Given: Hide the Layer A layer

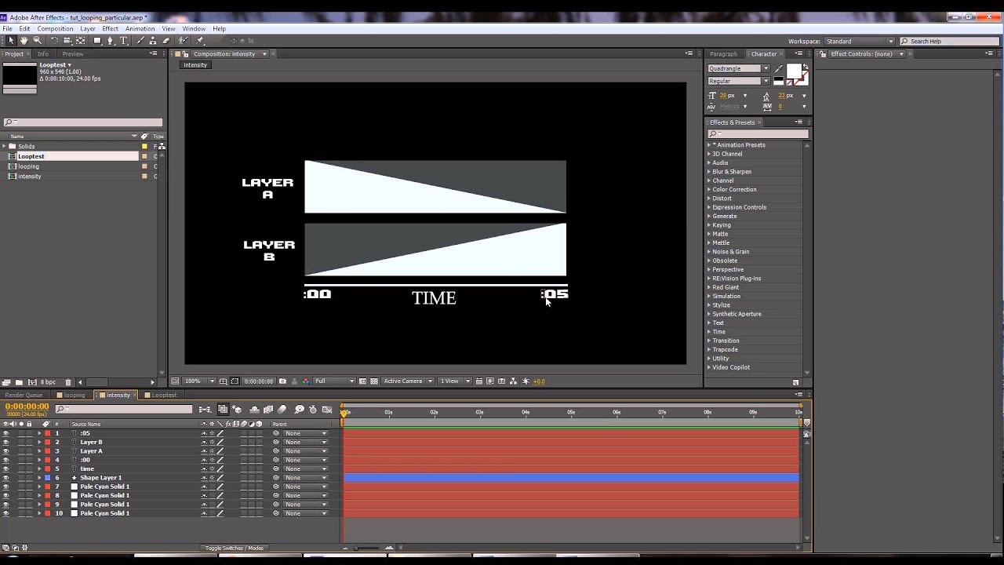Looking at the screenshot, I should (5, 451).
